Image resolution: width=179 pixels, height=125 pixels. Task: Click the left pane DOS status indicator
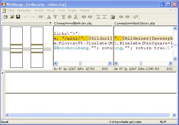105,69
